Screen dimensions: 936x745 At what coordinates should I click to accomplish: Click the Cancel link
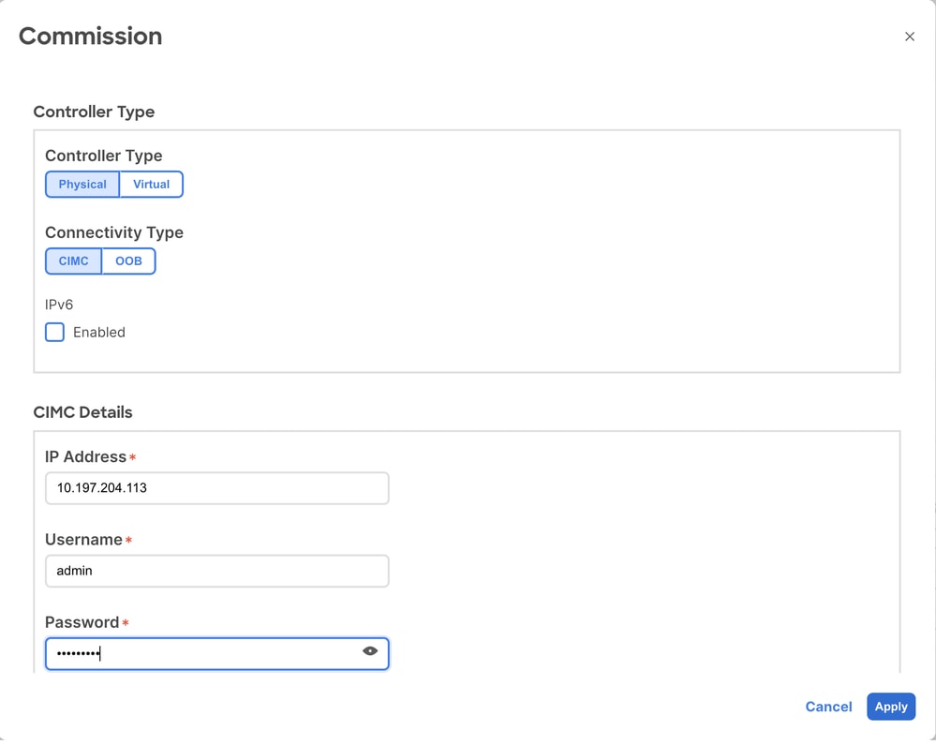[x=828, y=707]
